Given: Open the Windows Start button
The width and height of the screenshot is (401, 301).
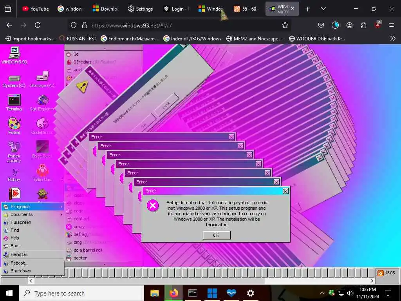Looking at the screenshot, I should [9, 293].
